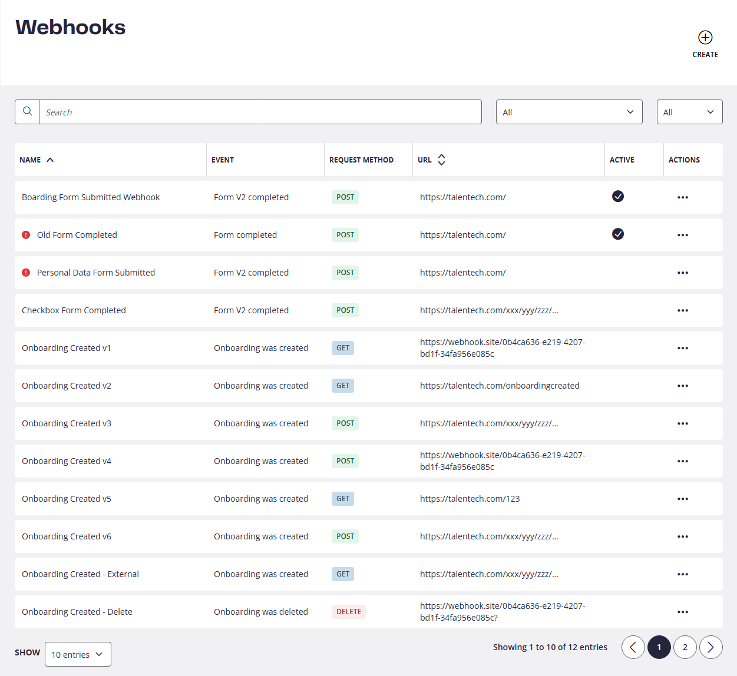Viewport: 737px width, 676px height.
Task: Click Onboarding Created - Delete name
Action: (77, 612)
